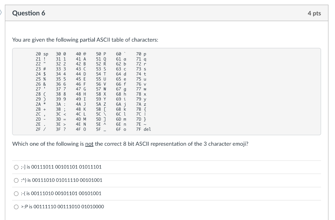Click the ASCII table panel
Image resolution: width=335 pixels, height=220 pixels.
(167, 92)
